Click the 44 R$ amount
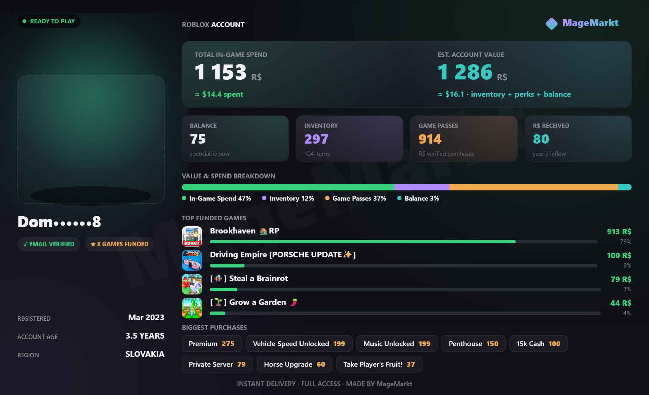Image resolution: width=649 pixels, height=395 pixels. point(621,303)
